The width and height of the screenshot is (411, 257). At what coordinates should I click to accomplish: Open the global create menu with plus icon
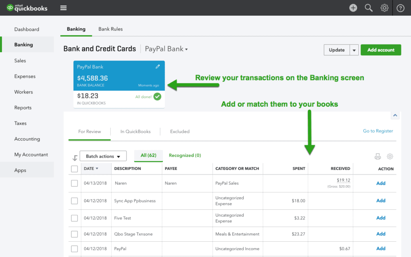pyautogui.click(x=353, y=8)
